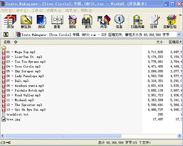This screenshot has width=183, height=146.
Task: Click the horizontal scrollbar left arrow
Action: point(2,136)
